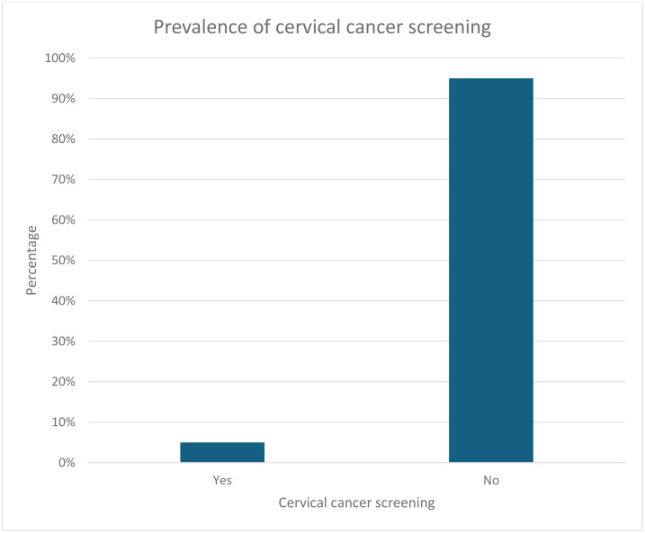Image resolution: width=645 pixels, height=533 pixels.
Task: Click the 'Yes' category label
Action: pos(222,480)
